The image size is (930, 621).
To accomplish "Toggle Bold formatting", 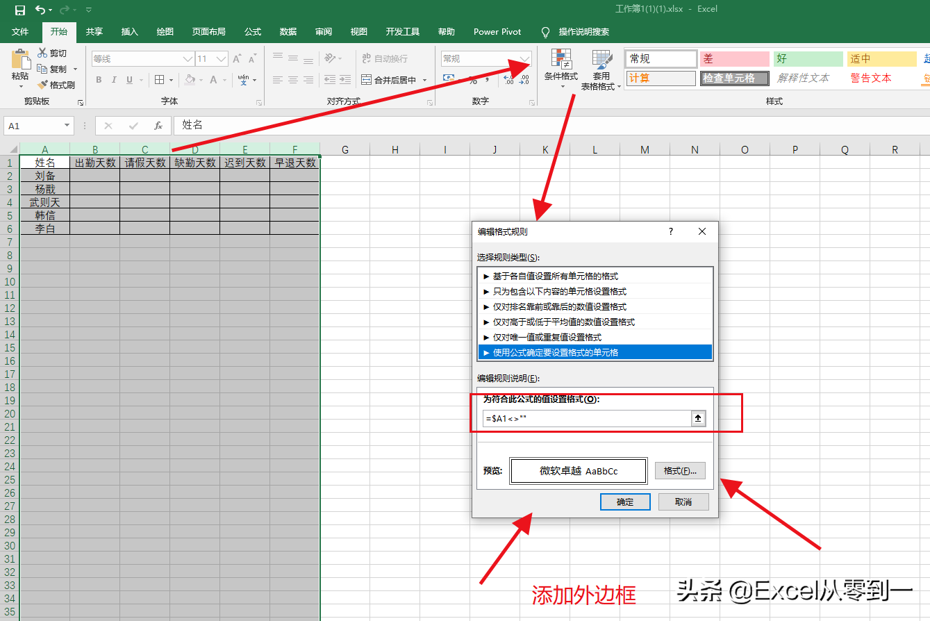I will point(99,80).
